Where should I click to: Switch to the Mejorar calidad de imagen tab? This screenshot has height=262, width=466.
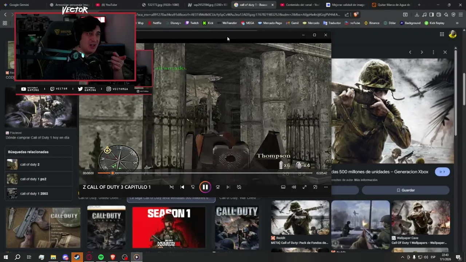point(346,5)
